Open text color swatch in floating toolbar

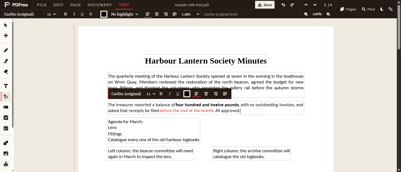click(187, 94)
